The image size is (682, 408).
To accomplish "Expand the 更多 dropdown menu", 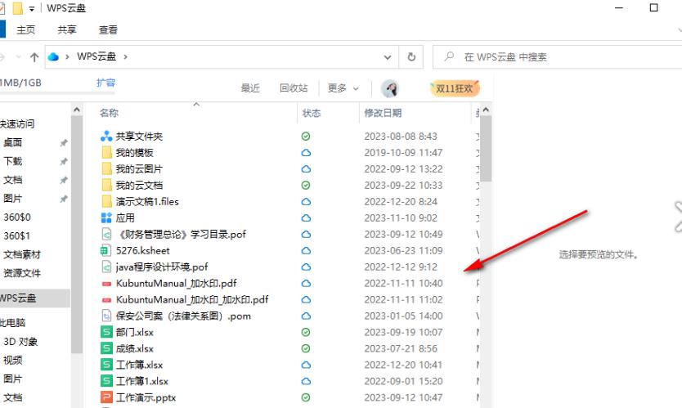I will coord(343,88).
